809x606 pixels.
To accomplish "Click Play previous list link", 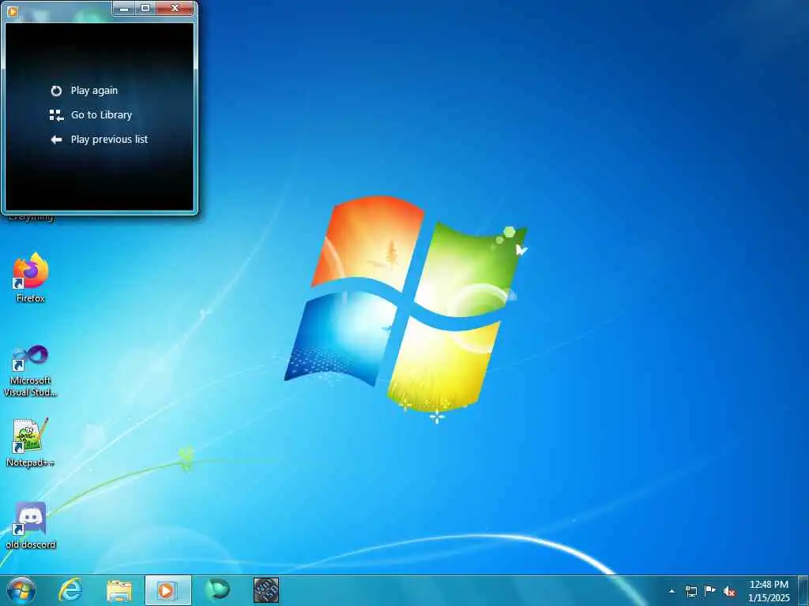I will click(x=109, y=139).
